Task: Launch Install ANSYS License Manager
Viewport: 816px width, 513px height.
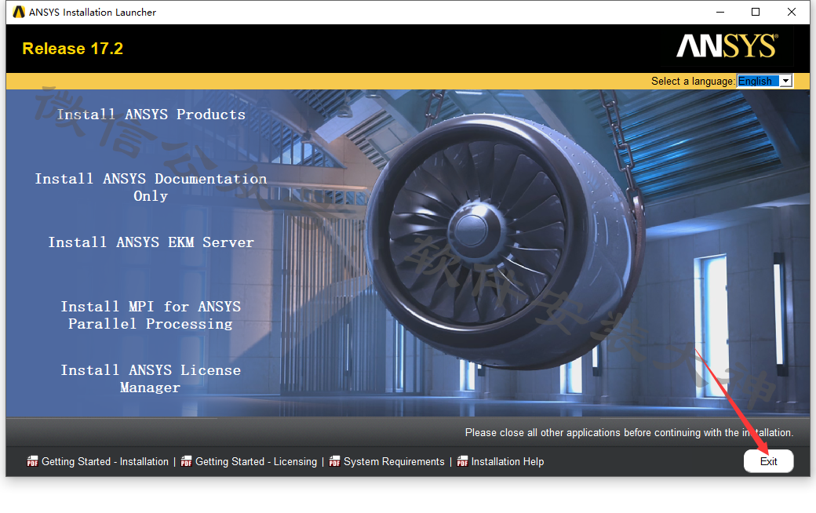Action: click(151, 379)
